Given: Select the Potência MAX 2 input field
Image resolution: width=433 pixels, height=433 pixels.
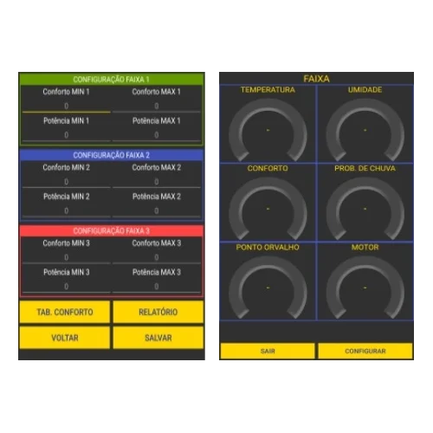Looking at the screenshot, I should [x=157, y=211].
